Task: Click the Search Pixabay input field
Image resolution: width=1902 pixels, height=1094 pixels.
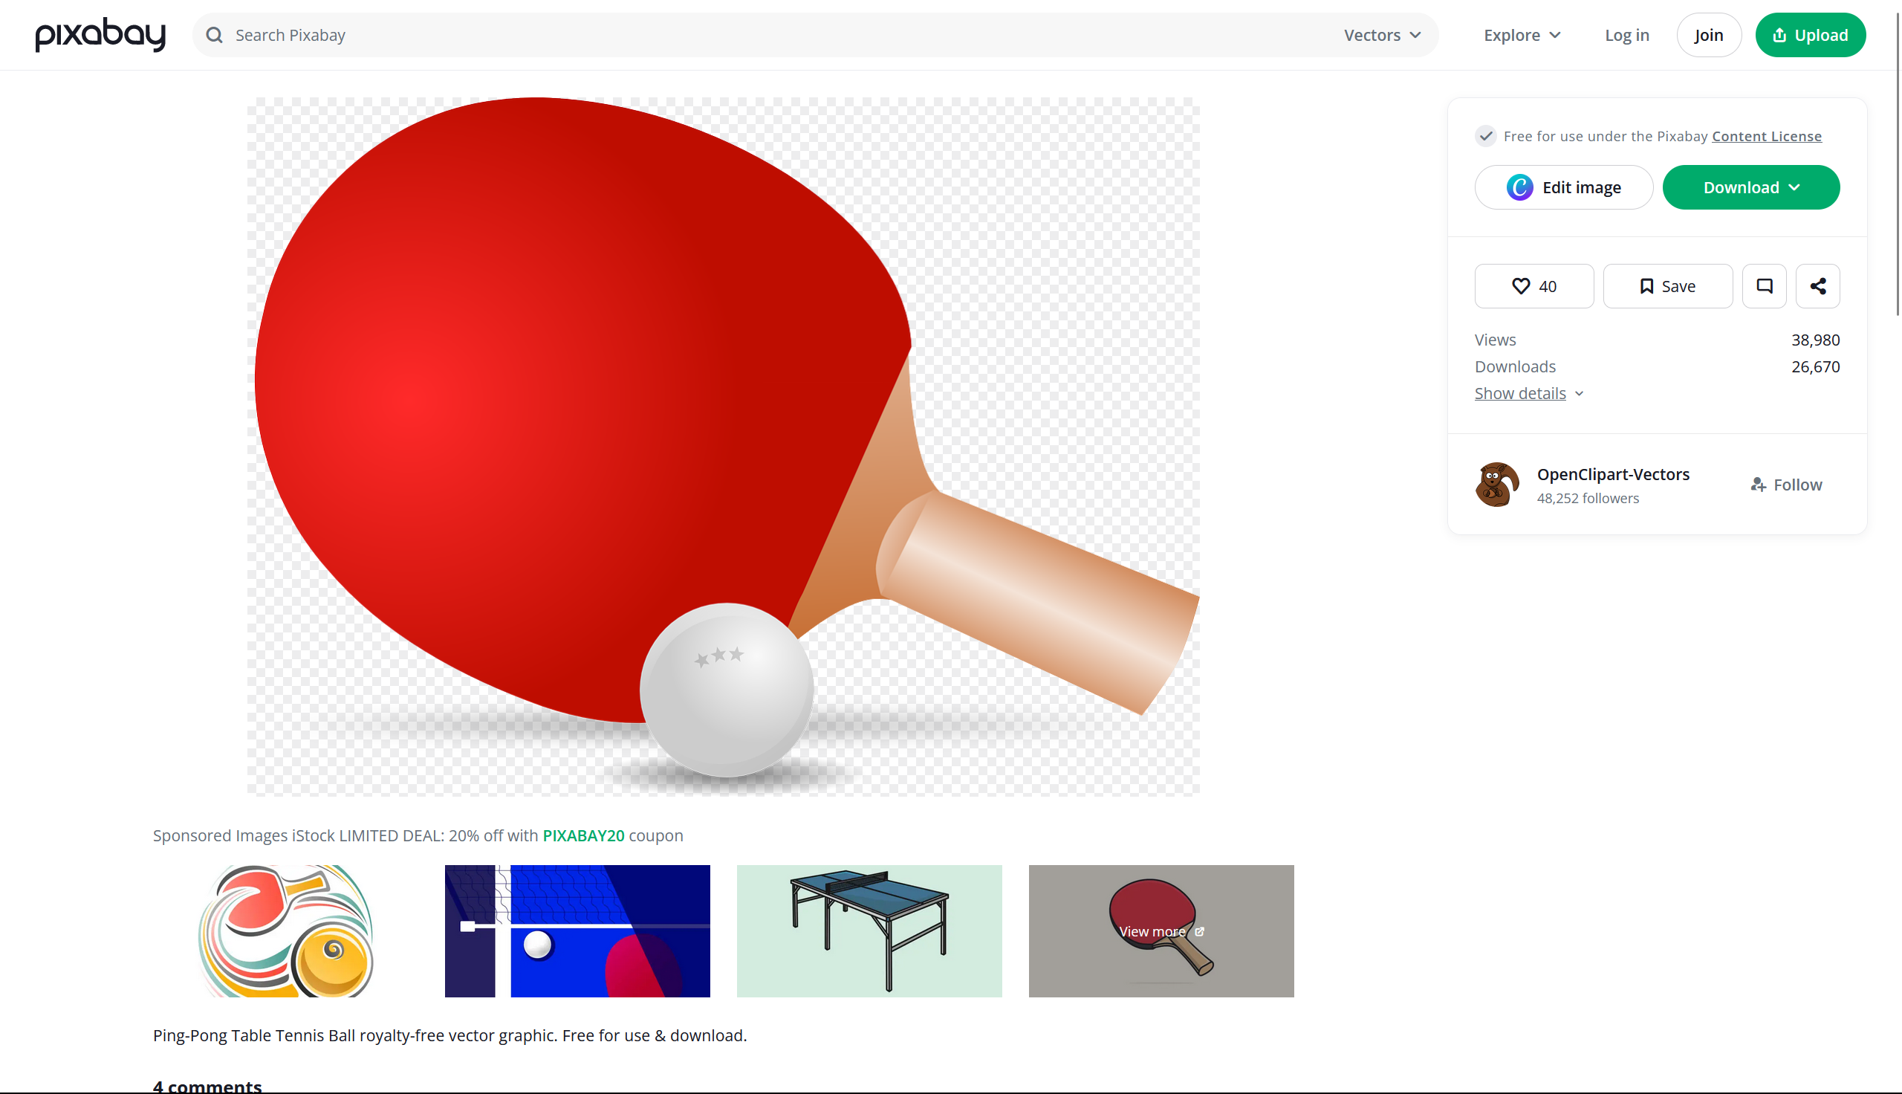Action: [x=751, y=36]
